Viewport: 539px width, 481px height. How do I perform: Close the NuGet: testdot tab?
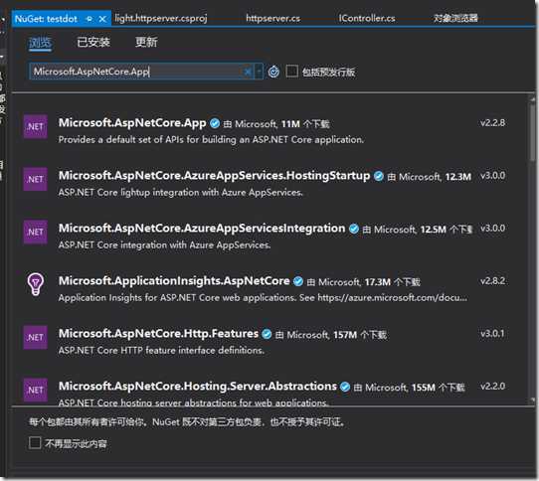tap(102, 19)
